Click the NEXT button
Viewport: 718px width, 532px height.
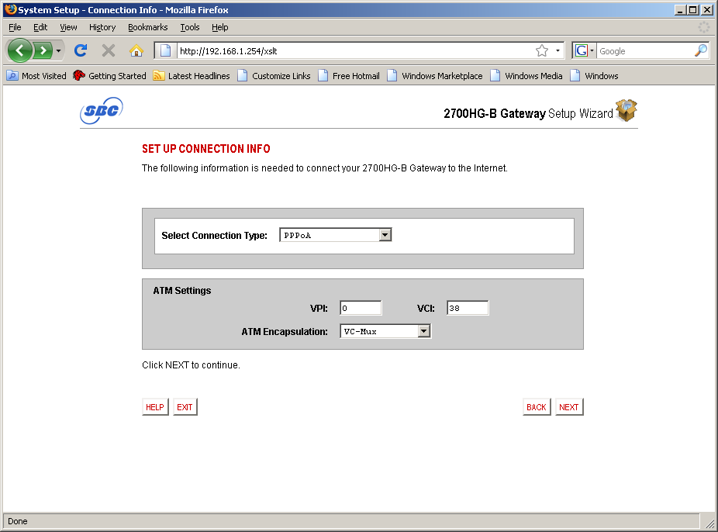point(569,407)
